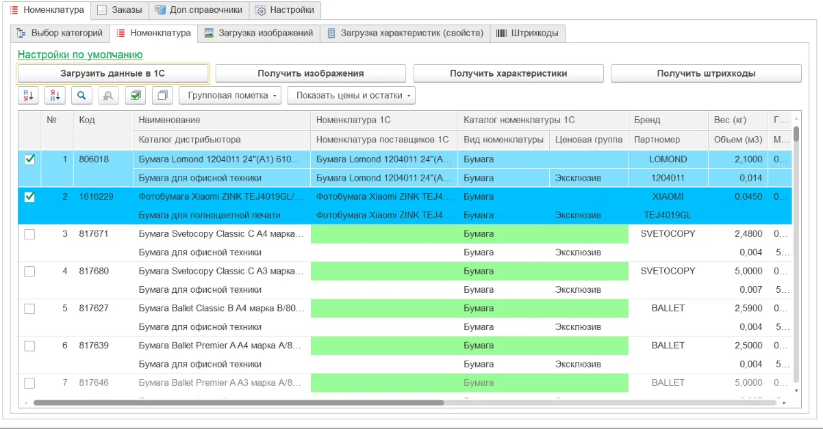Click Вес (кг) column header
Screen dimensions: 823x429
pyautogui.click(x=738, y=120)
